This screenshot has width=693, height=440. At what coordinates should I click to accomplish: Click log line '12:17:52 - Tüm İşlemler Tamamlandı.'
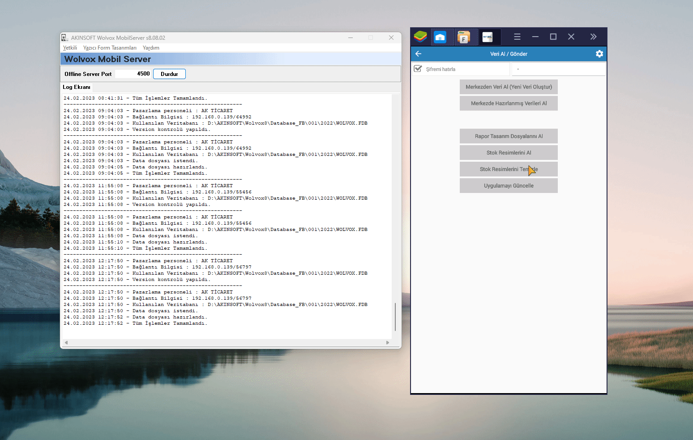(135, 323)
